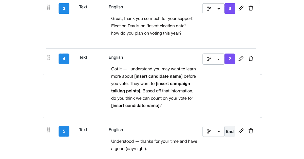Click the pencil edit icon for step 3
The height and width of the screenshot is (159, 304).
[241, 8]
